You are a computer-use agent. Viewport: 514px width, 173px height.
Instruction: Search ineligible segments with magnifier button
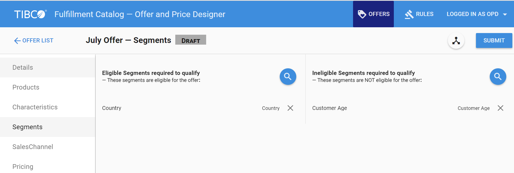498,77
